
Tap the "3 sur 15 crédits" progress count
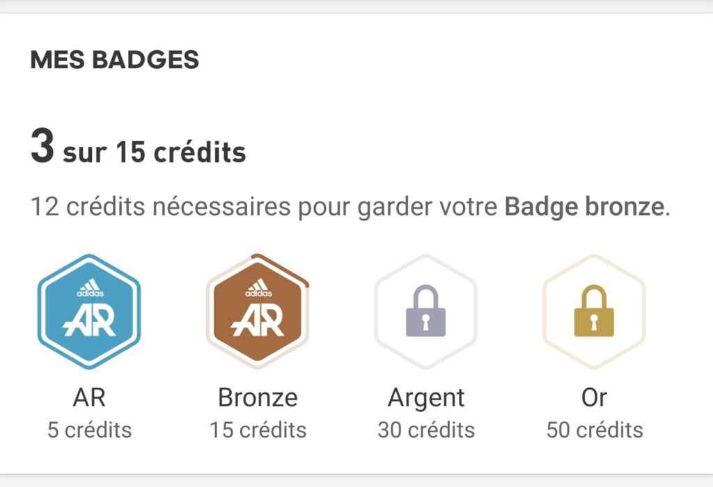138,151
